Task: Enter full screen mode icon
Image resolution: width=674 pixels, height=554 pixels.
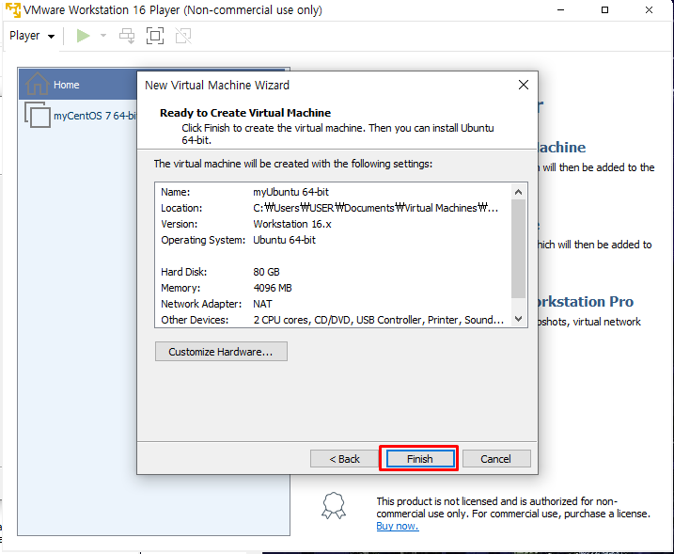Action: 155,36
